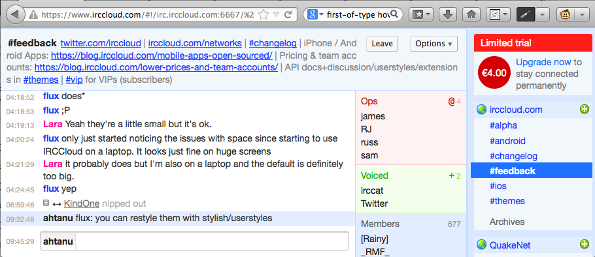595x257 pixels.
Task: Select member russ in Ops list
Action: [x=369, y=143]
